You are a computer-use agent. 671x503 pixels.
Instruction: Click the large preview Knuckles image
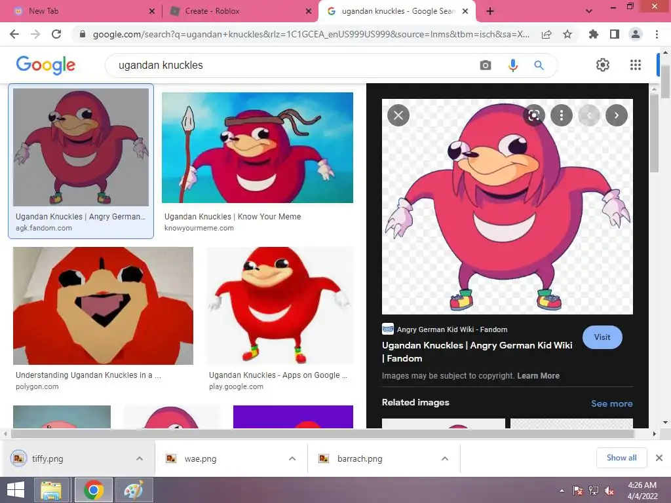tap(507, 206)
